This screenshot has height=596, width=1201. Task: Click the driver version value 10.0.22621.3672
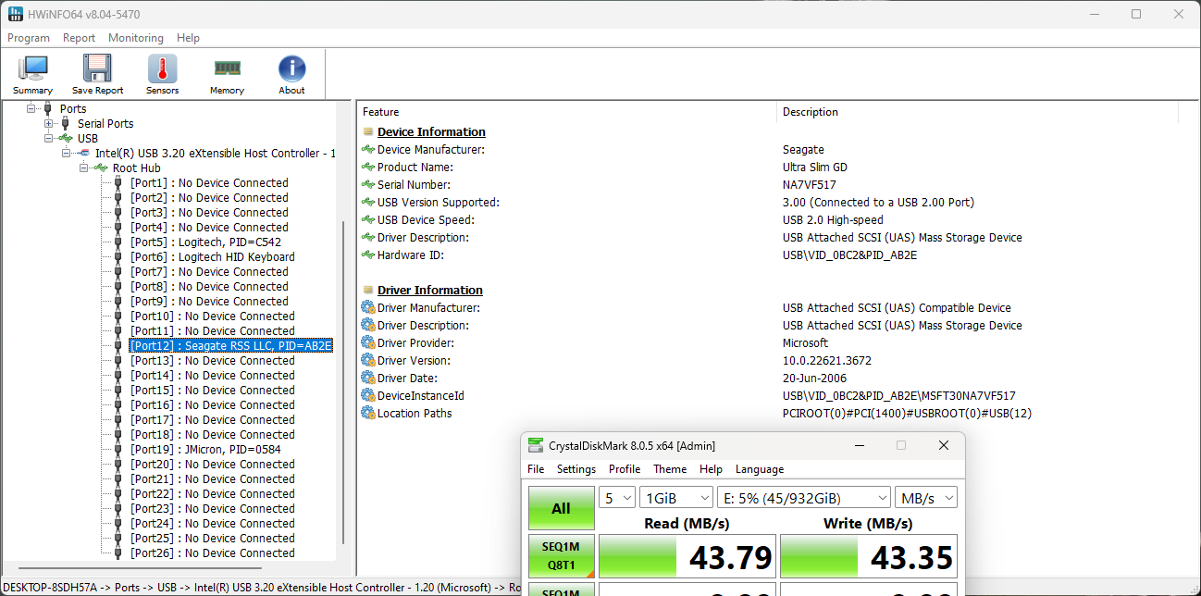click(827, 361)
